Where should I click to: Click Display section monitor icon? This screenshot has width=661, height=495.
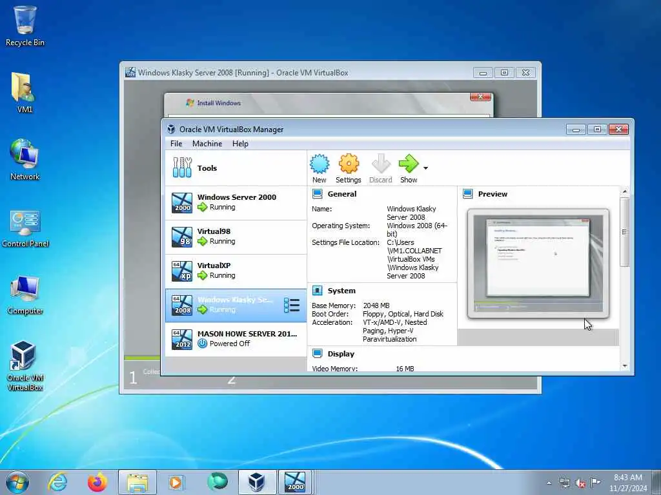[x=317, y=354]
